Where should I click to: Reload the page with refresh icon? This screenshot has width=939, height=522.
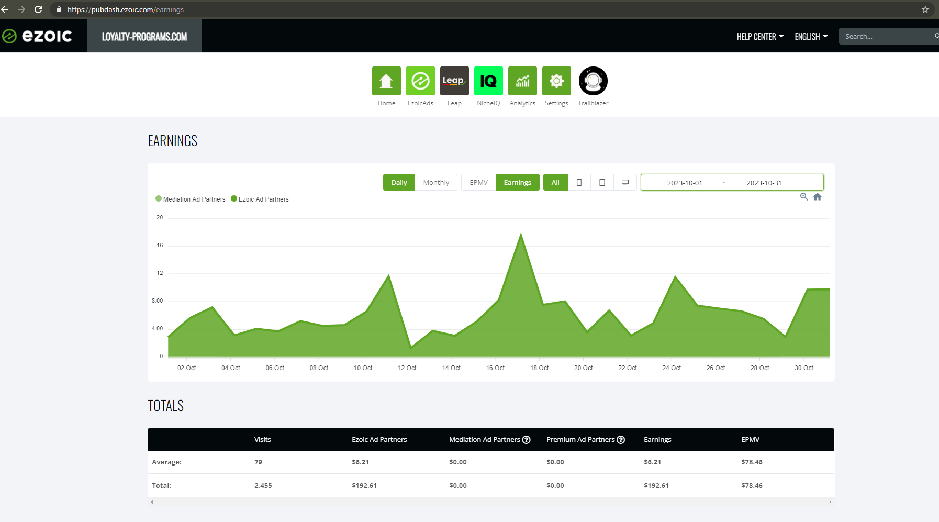(x=38, y=9)
